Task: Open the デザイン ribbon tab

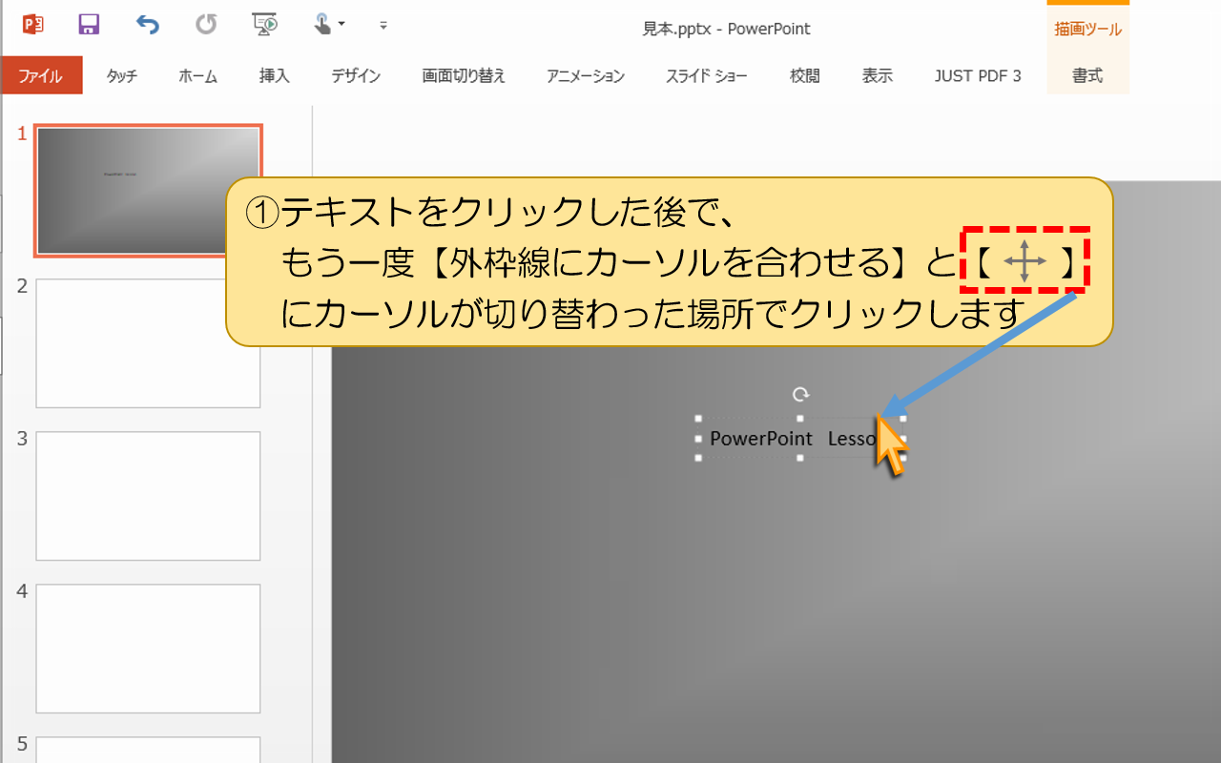Action: click(356, 76)
